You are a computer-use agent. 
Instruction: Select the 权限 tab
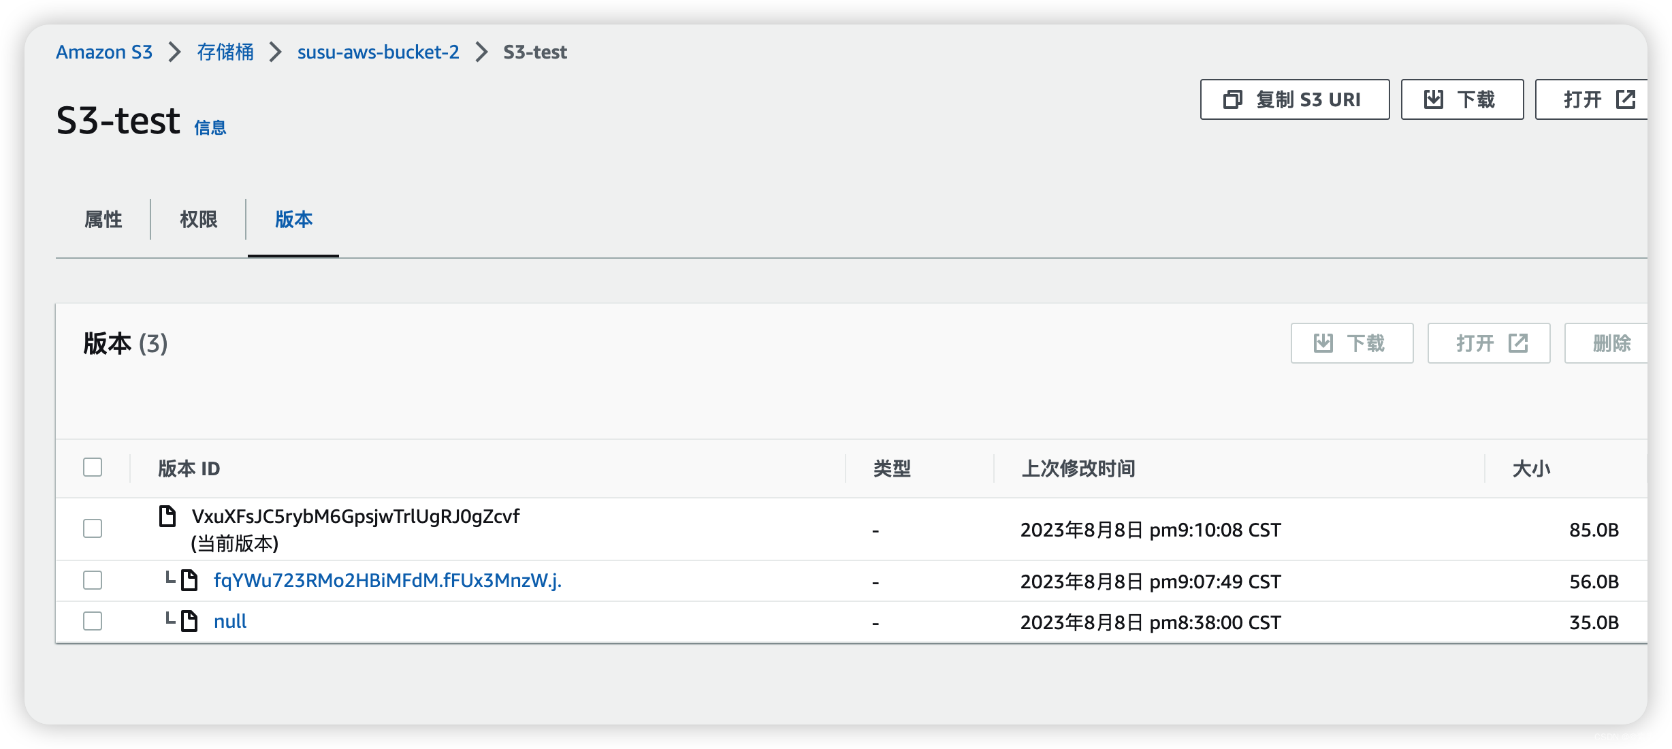[197, 220]
